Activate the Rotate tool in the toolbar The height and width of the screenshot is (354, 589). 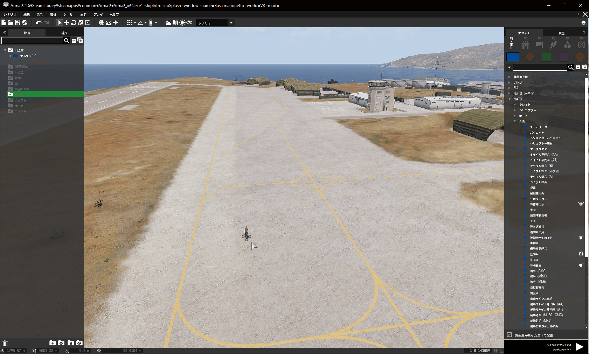tap(73, 22)
